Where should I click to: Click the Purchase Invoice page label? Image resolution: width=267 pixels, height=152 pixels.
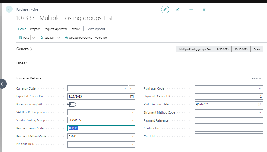(x=27, y=9)
